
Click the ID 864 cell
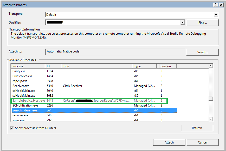pos(49,110)
